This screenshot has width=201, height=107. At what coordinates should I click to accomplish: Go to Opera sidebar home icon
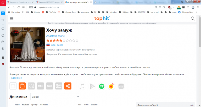pyautogui.click(x=3, y=13)
